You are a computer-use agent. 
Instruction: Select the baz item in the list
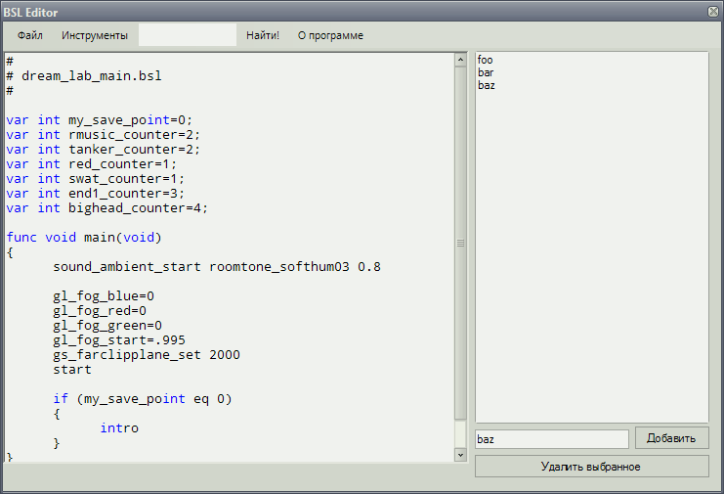[487, 86]
